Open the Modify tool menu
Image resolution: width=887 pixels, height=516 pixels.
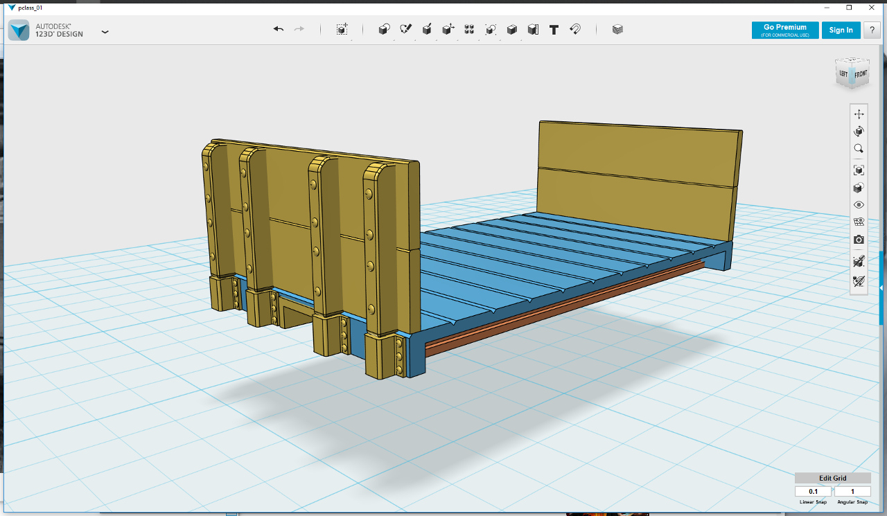tap(448, 29)
